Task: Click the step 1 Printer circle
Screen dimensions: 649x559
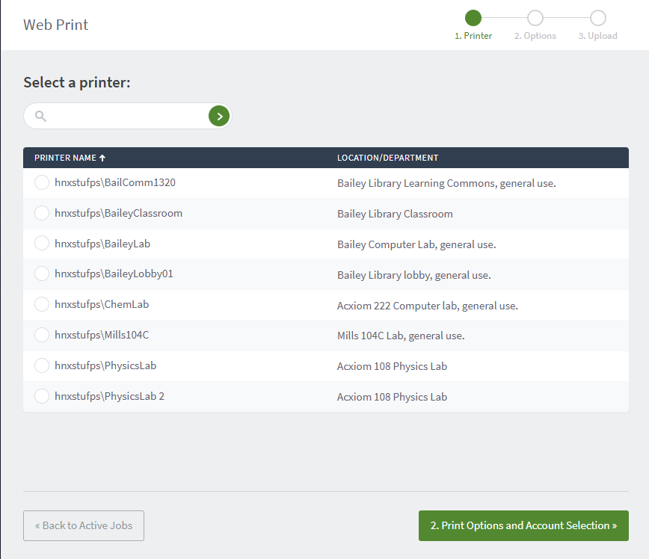Action: tap(473, 18)
